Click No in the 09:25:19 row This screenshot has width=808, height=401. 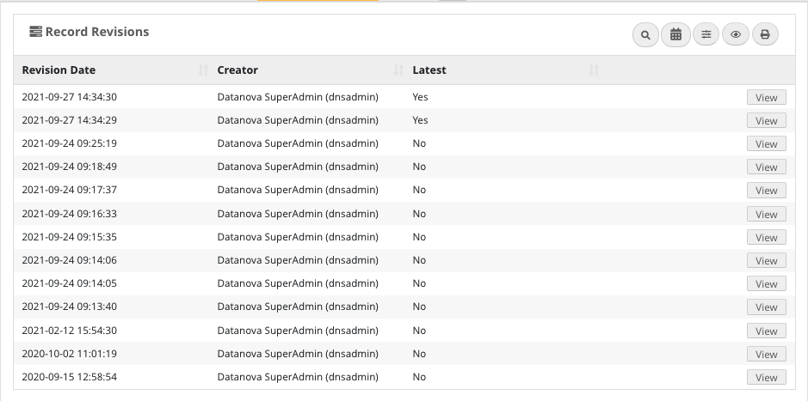419,143
